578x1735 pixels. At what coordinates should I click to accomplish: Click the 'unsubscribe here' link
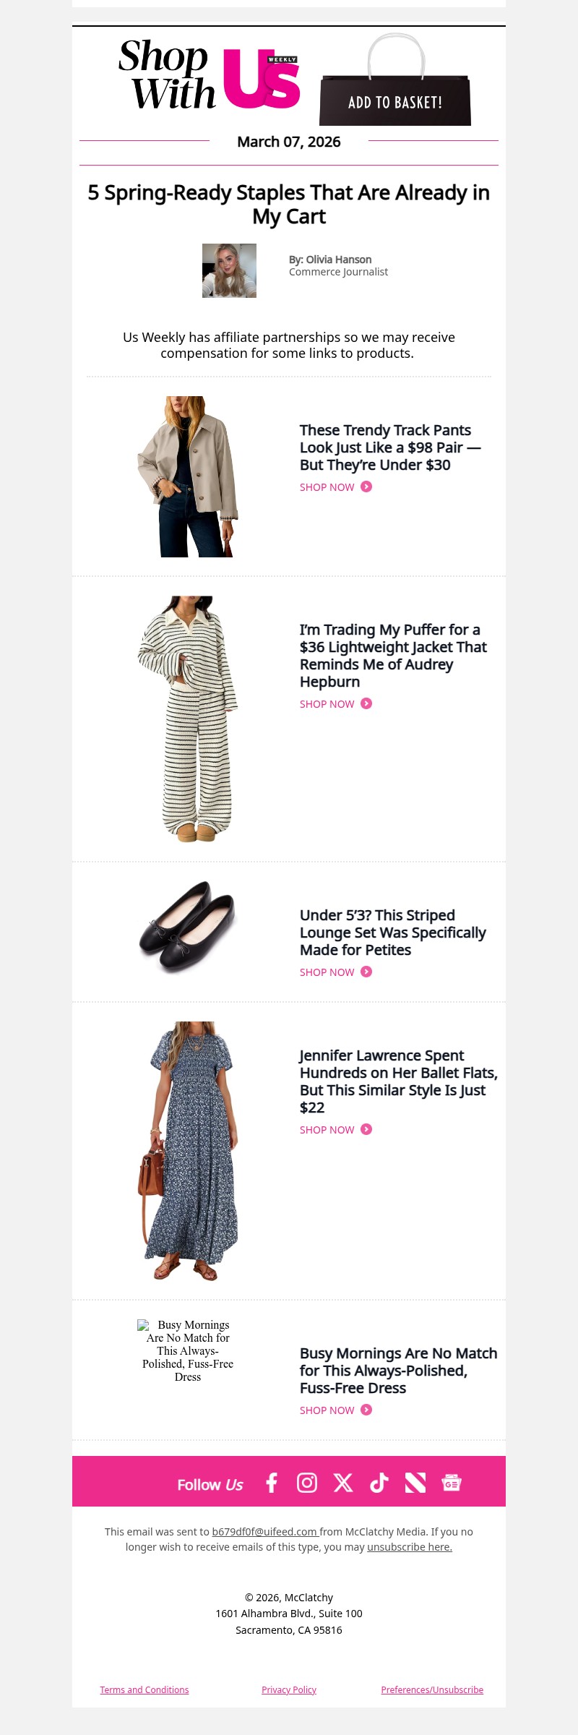409,1547
